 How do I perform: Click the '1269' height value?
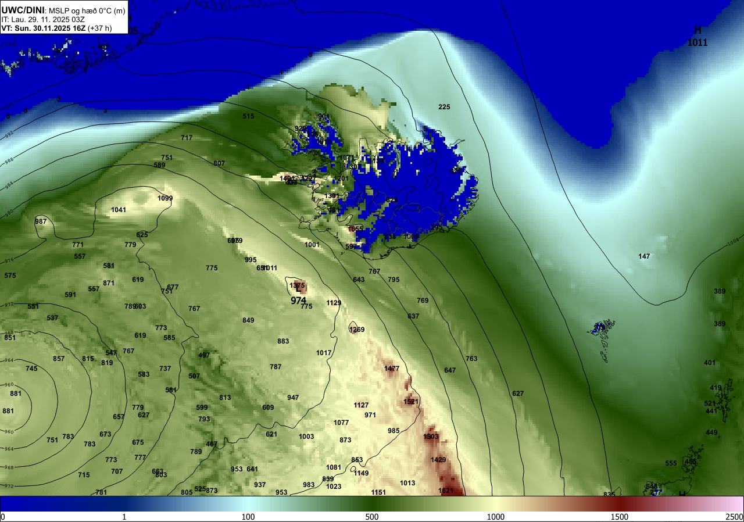click(357, 330)
